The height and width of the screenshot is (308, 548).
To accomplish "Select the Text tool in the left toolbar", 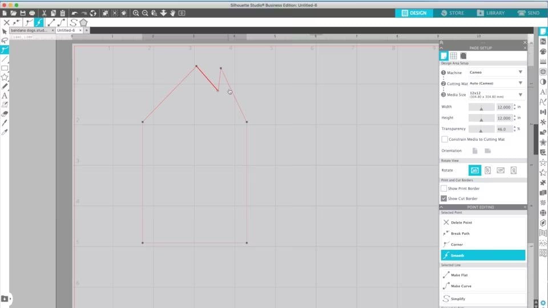I will (x=5, y=95).
